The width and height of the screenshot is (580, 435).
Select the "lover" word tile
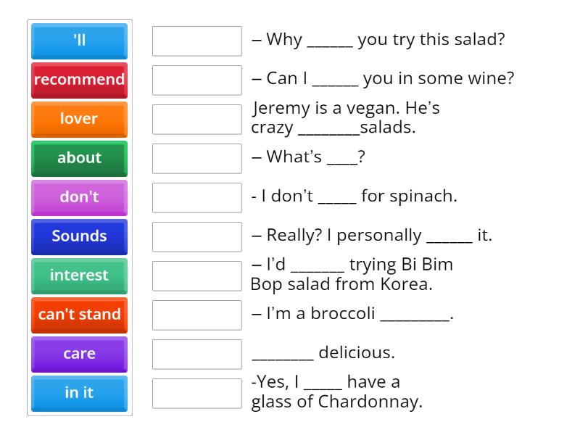point(79,120)
